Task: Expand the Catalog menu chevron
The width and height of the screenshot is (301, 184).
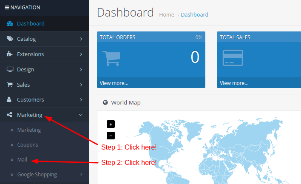Action: point(81,39)
